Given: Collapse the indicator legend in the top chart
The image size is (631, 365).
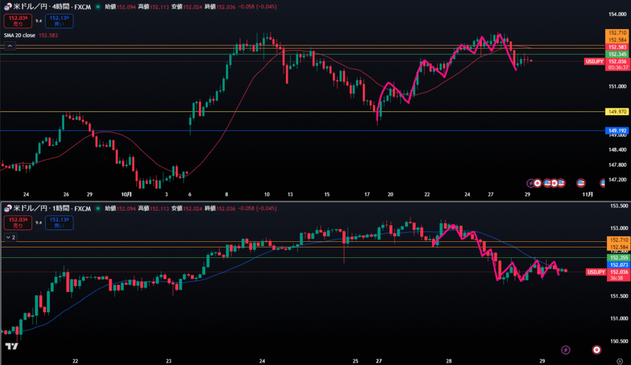Looking at the screenshot, I should (x=10, y=46).
